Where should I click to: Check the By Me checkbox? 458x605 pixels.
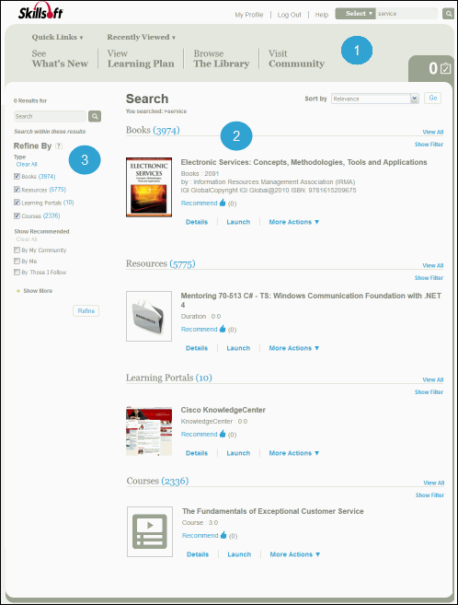coord(17,262)
